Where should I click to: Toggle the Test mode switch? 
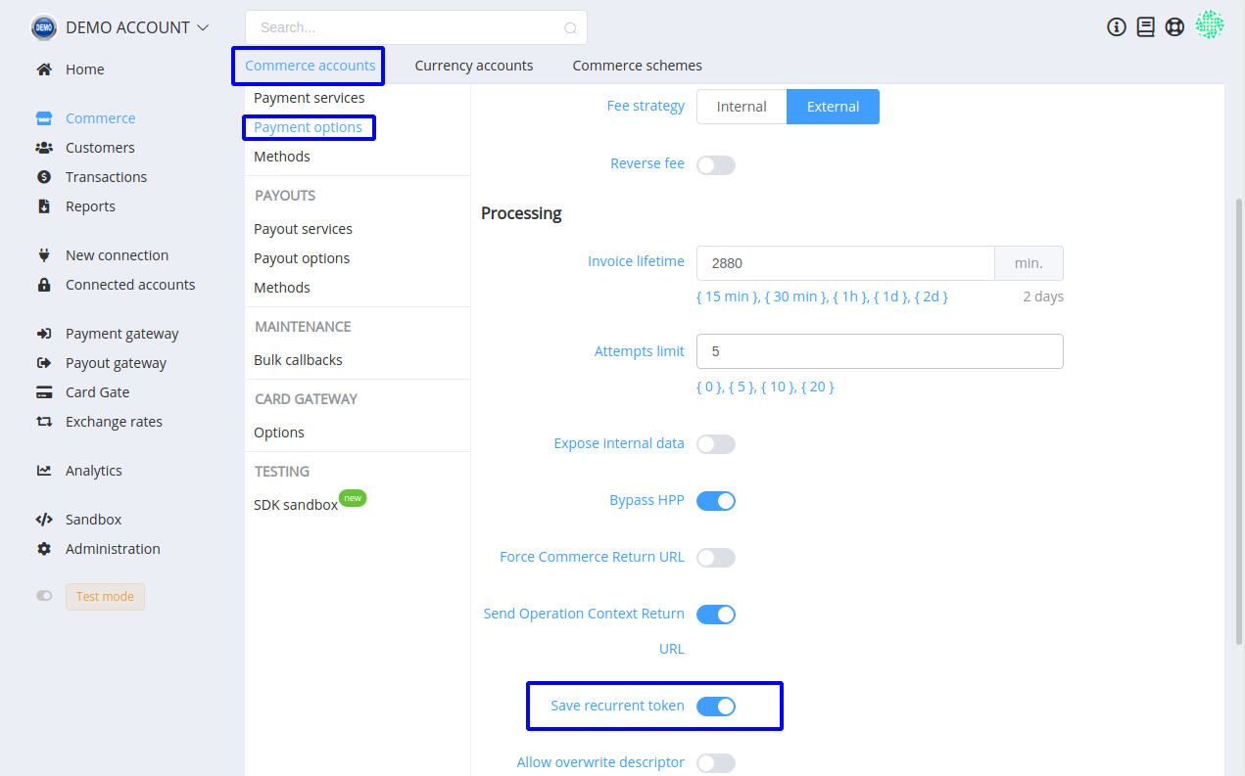pos(44,596)
